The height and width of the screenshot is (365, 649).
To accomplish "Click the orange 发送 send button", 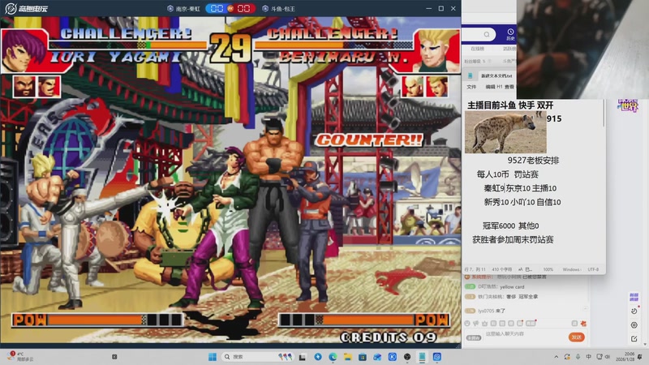I will (577, 337).
